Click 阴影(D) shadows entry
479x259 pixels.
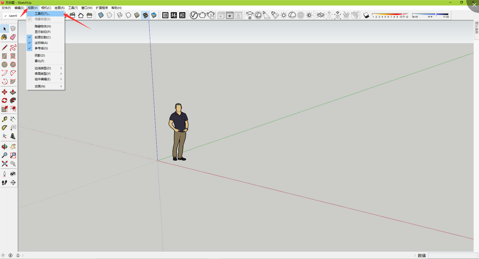40,55
